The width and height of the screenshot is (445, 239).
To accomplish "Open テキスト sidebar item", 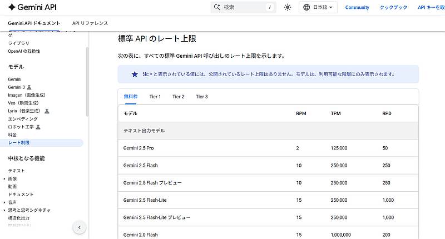I will point(17,171).
